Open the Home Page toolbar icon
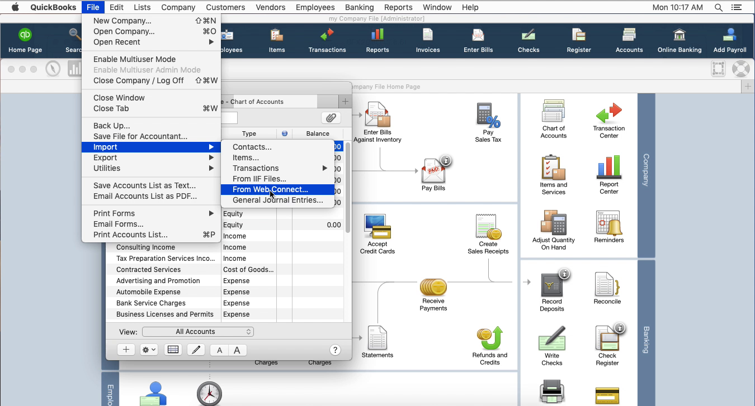This screenshot has height=406, width=755. (x=25, y=41)
